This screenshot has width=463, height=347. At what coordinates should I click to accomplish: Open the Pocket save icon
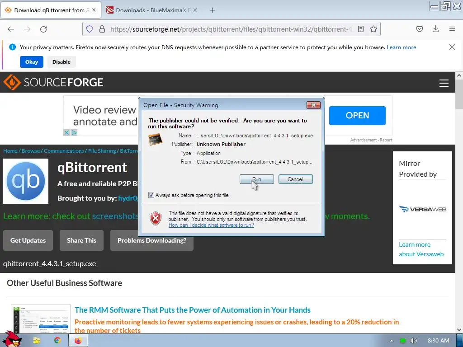click(x=419, y=29)
